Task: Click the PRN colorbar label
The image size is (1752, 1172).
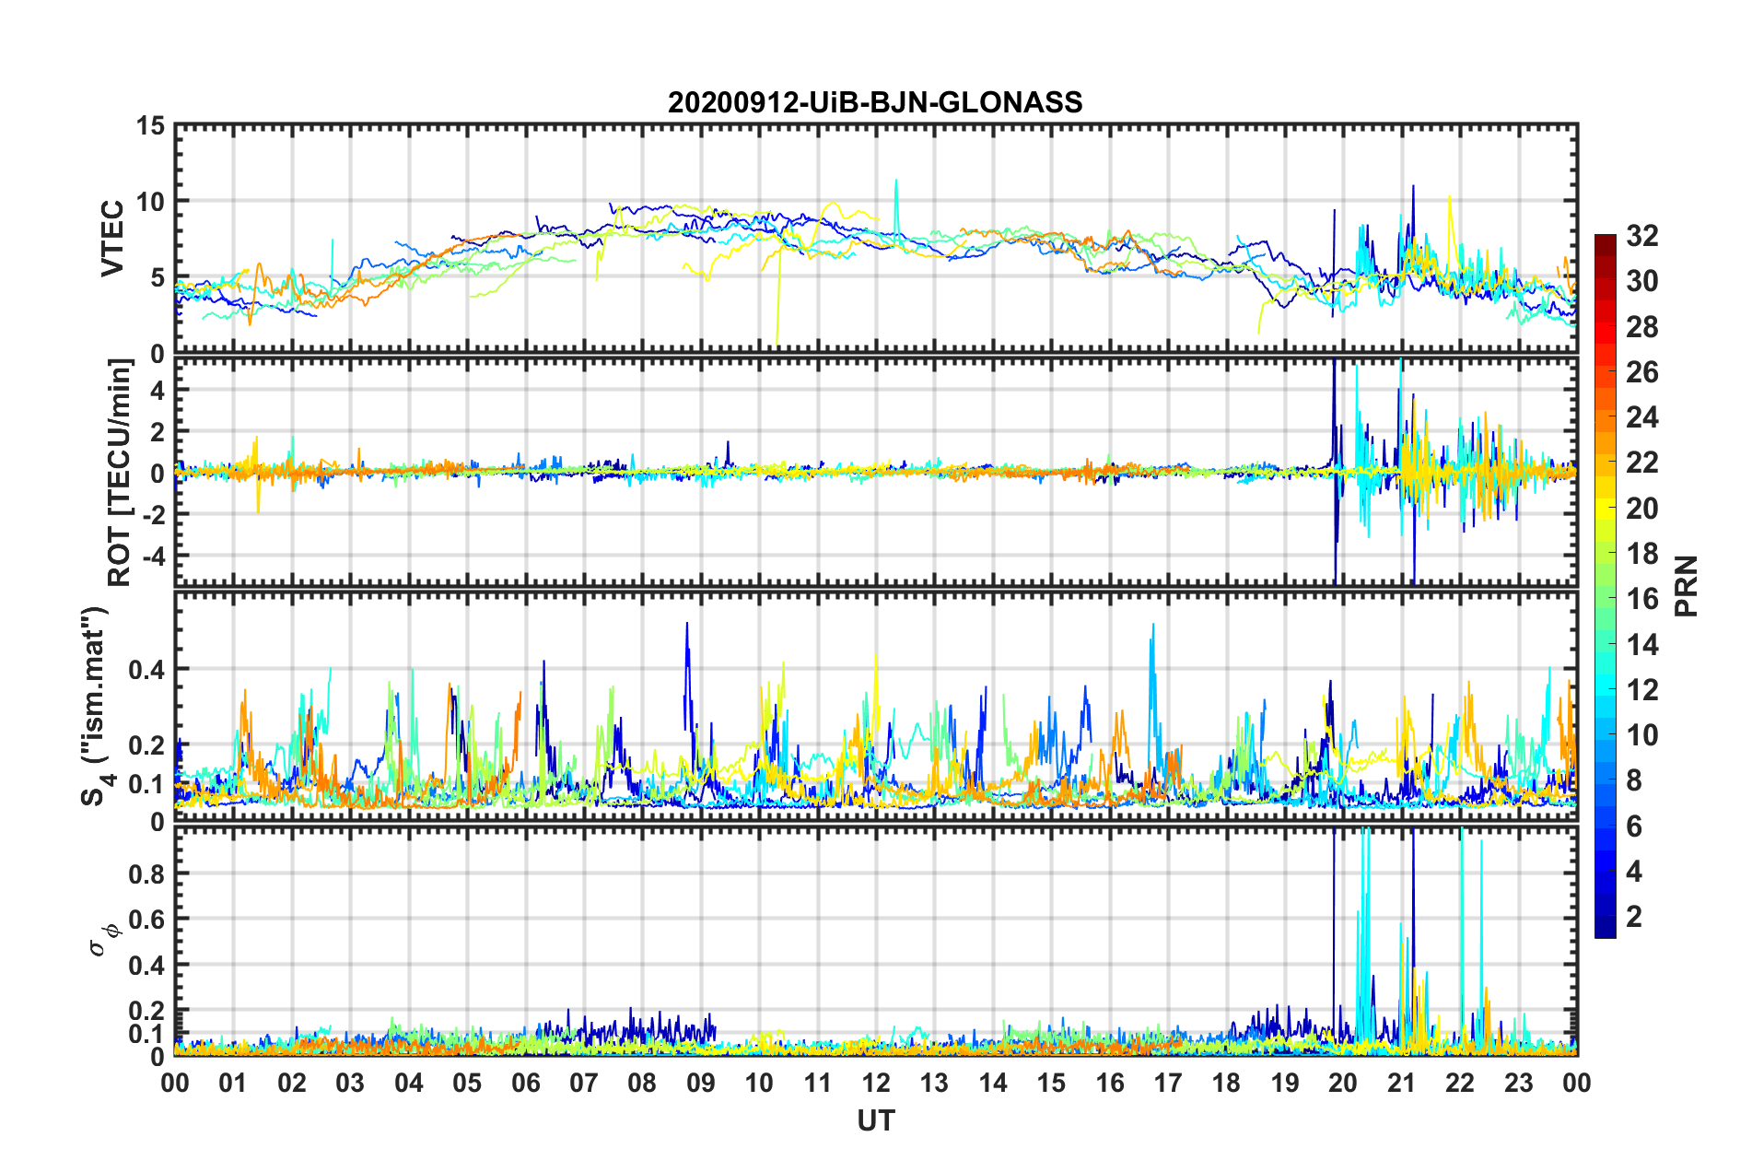Action: [x=1687, y=586]
